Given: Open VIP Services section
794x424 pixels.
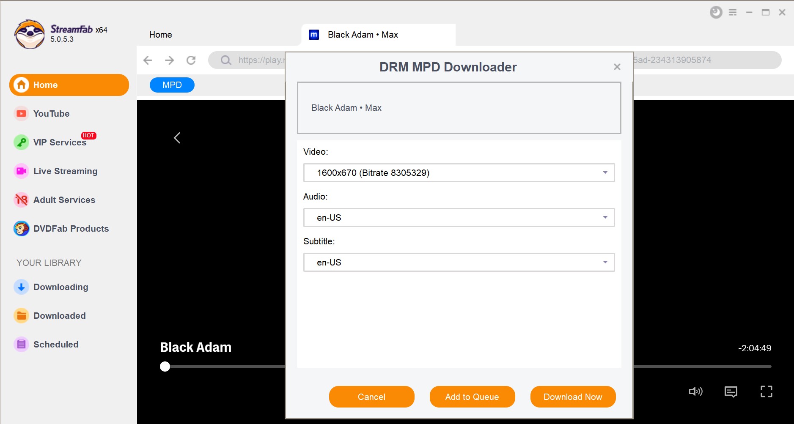Looking at the screenshot, I should point(60,142).
